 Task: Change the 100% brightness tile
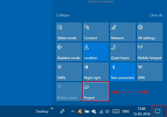pyautogui.click(x=69, y=72)
